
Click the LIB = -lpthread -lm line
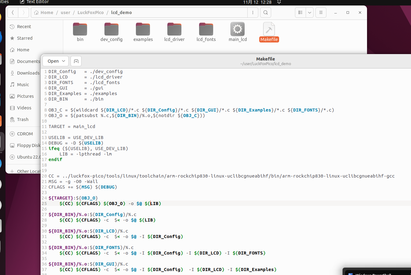click(85, 154)
